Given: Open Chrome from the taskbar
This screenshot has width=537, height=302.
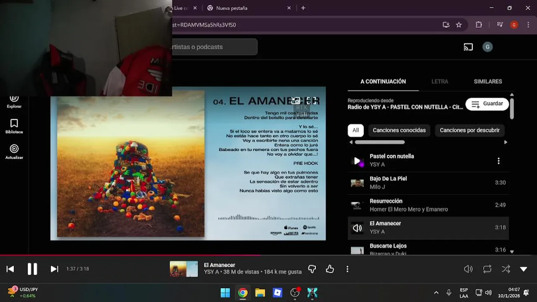Looking at the screenshot, I should (x=243, y=293).
